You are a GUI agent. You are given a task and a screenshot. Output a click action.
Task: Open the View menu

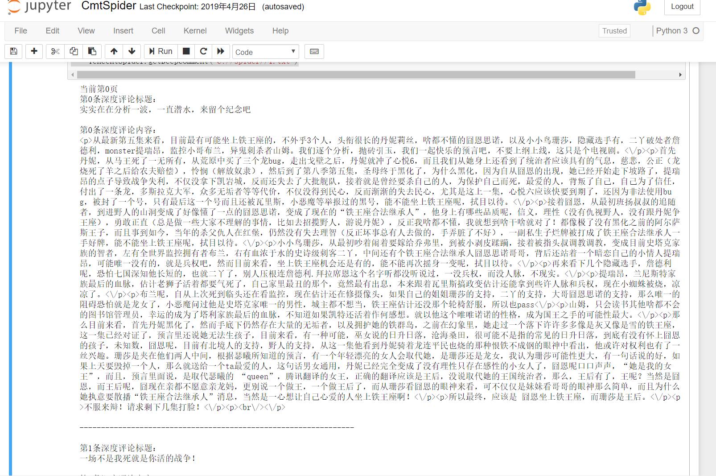[x=86, y=31]
